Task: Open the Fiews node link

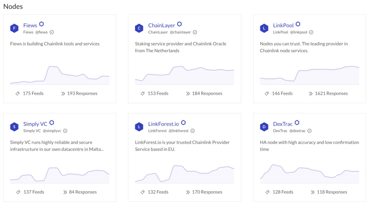Action: click(x=30, y=25)
